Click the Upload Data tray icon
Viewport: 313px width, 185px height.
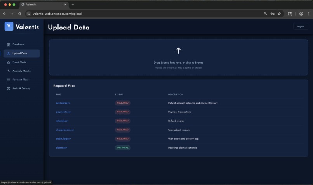[x=9, y=54]
